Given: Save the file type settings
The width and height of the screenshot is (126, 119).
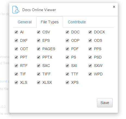Looking at the screenshot, I should 105,103.
